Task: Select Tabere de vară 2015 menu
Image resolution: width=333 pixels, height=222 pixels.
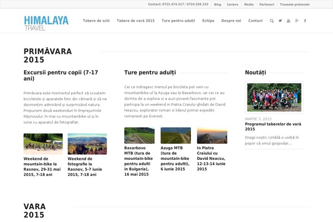Action: (136, 21)
